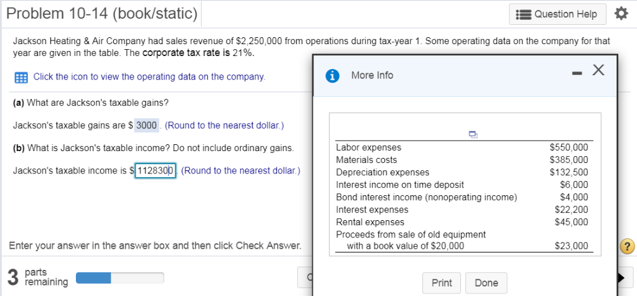Click the question (b) taxable income text
Image resolution: width=637 pixels, height=296 pixels.
(153, 148)
